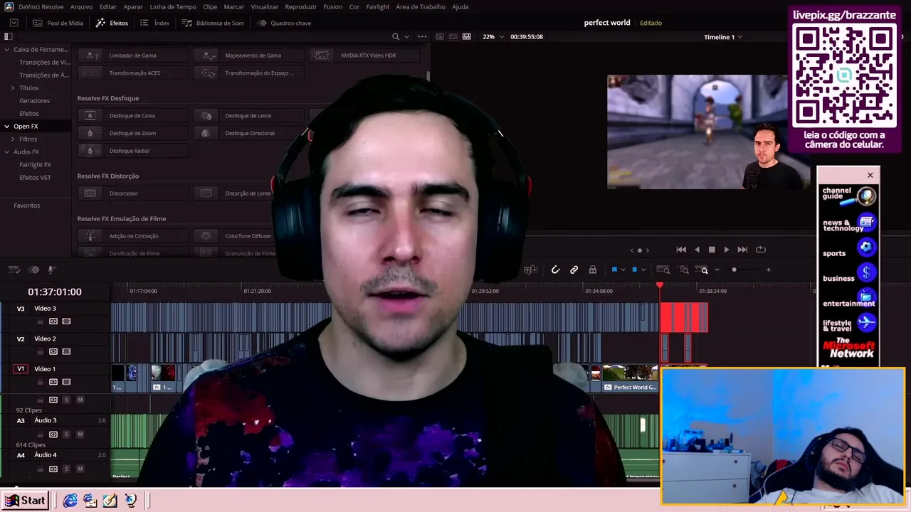Solo the Áudio 3 track
The image size is (911, 512).
[x=66, y=434]
